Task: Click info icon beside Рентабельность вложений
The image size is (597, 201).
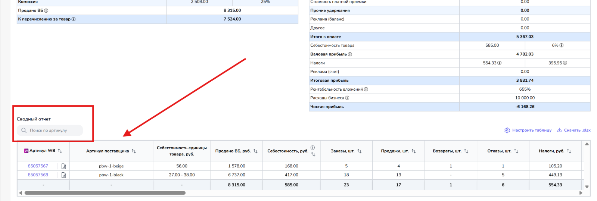Action: pyautogui.click(x=366, y=89)
